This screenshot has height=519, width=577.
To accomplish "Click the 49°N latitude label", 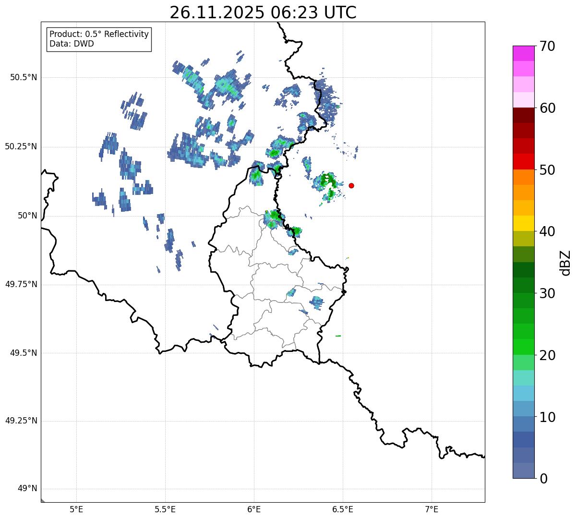I will [x=28, y=488].
